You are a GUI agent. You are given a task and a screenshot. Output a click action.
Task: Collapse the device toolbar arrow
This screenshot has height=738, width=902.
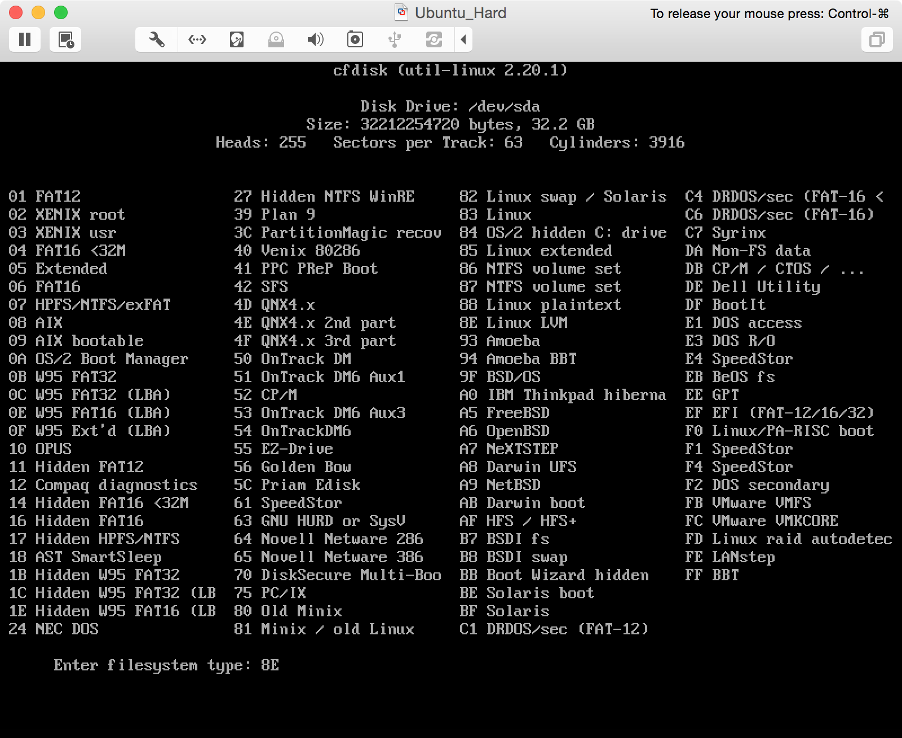click(x=463, y=39)
